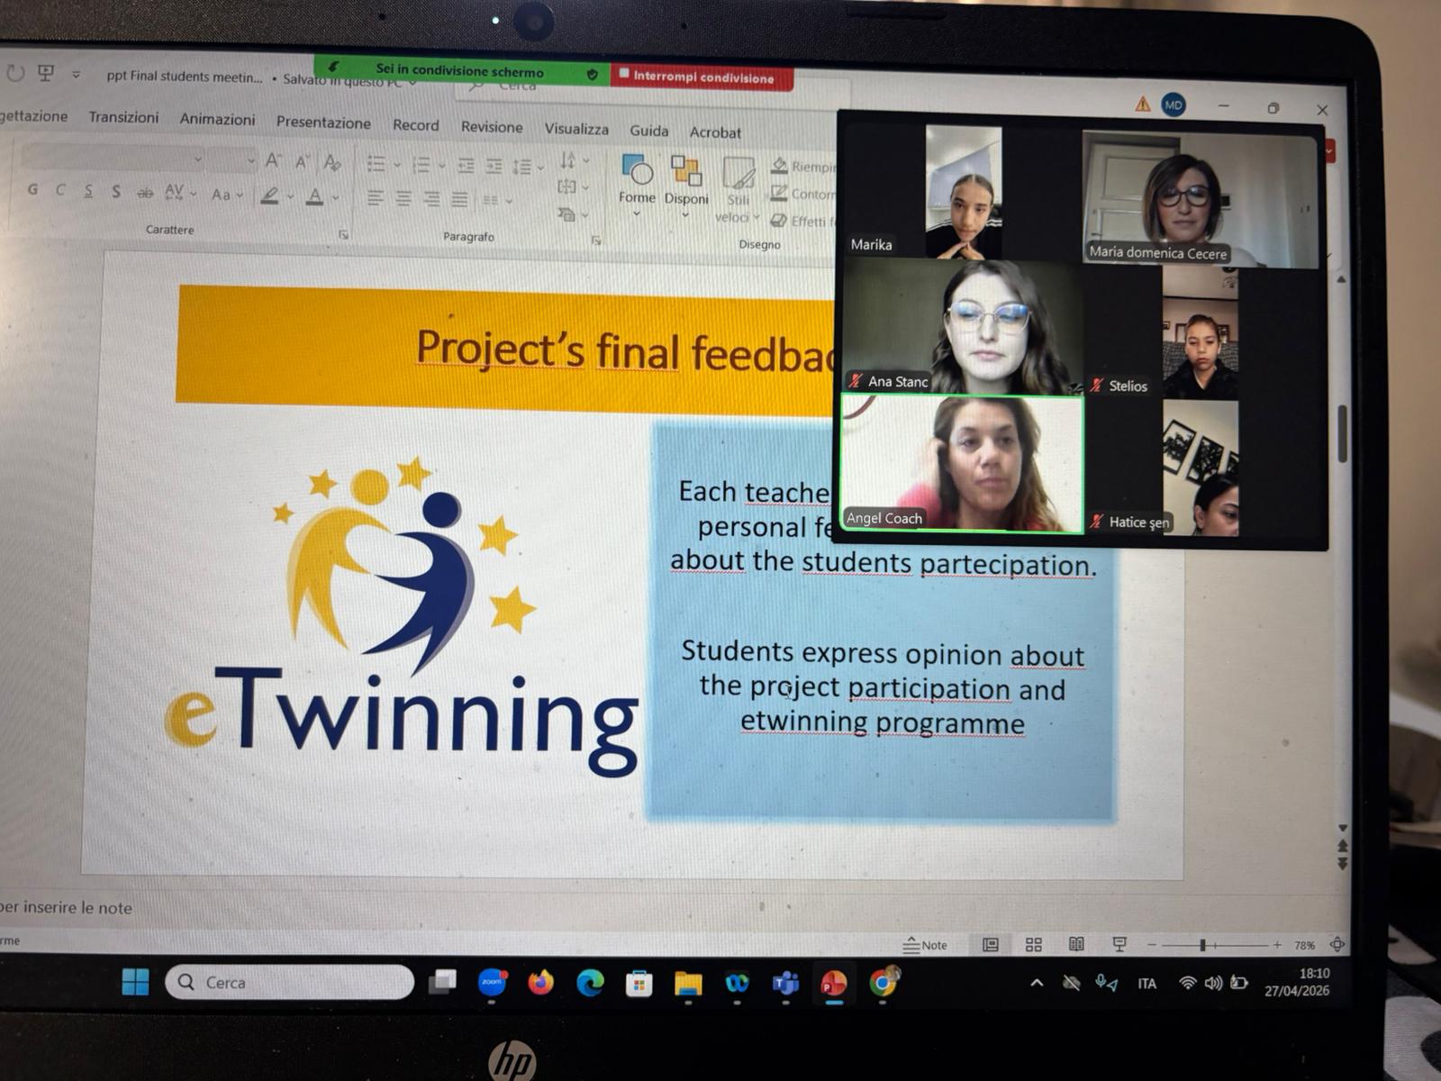Open Stili veloci quick styles
Viewport: 1441px width, 1081px height.
click(x=738, y=191)
